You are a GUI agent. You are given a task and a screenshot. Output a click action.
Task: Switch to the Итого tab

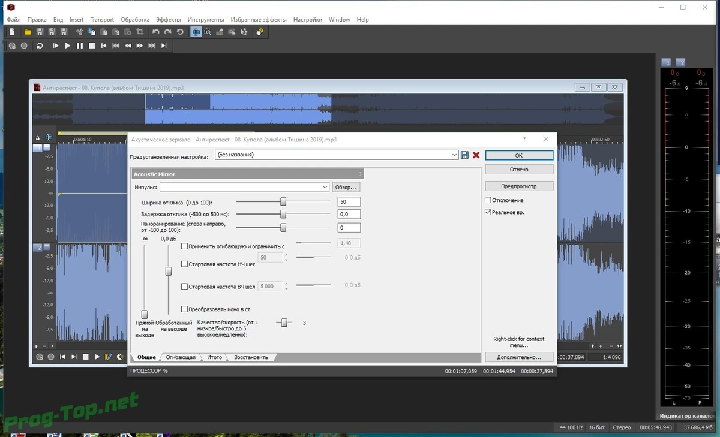pyautogui.click(x=214, y=357)
